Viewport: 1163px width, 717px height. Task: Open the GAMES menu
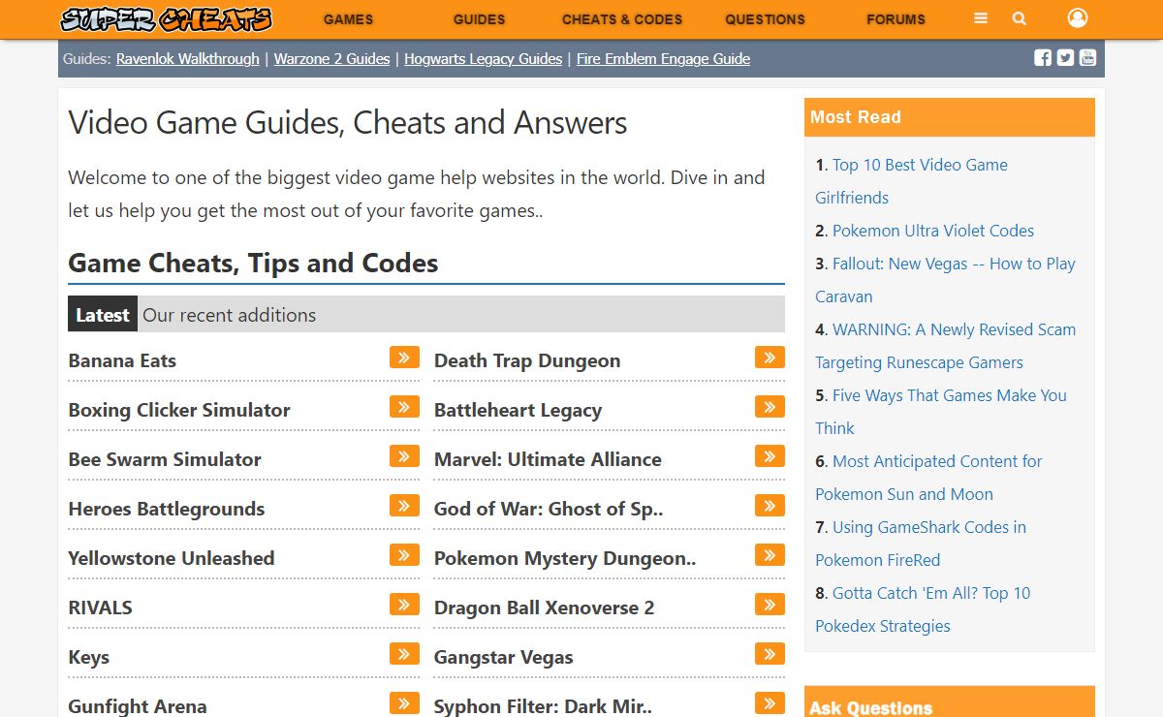coord(348,19)
